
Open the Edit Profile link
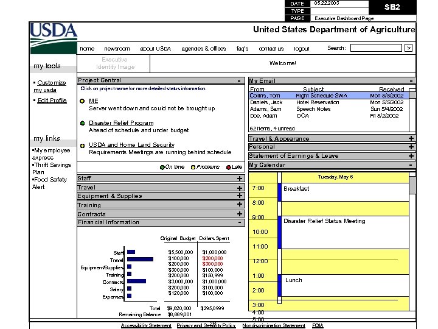click(52, 100)
